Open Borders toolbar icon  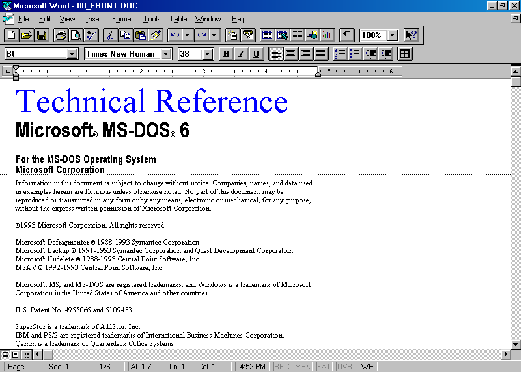(x=404, y=54)
